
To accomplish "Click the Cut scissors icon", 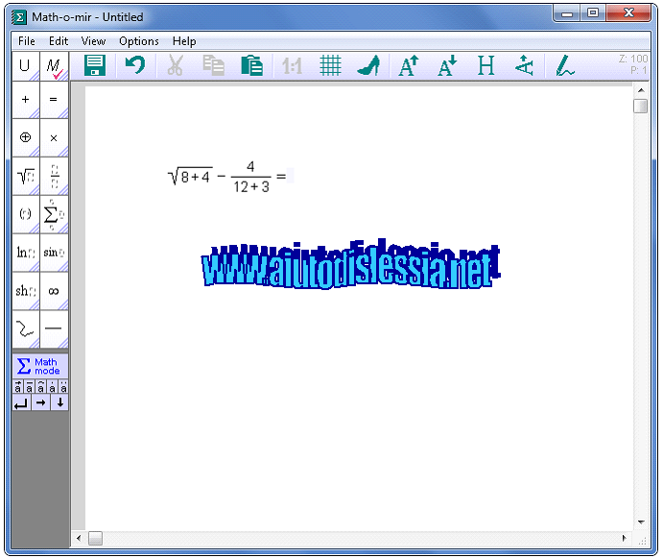I will (175, 65).
